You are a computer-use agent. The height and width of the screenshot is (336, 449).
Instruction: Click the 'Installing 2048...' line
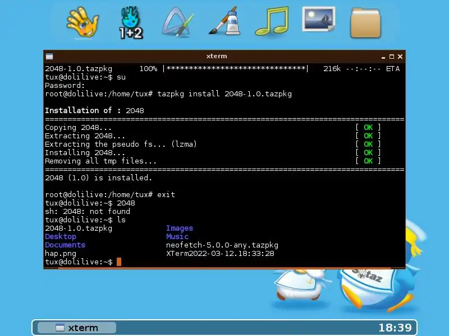(x=85, y=152)
